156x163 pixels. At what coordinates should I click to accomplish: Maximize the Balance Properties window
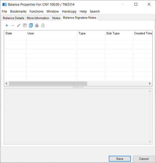coord(136,4)
